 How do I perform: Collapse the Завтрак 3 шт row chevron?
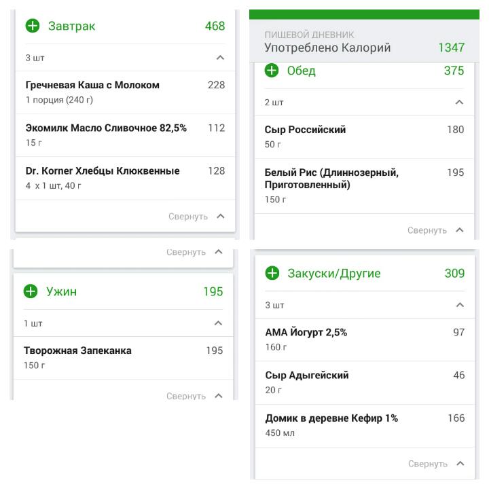coord(220,58)
